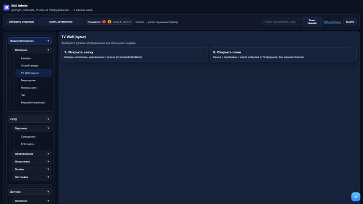Click the 'Выйти' logout button
The image size is (363, 204).
coord(350,22)
